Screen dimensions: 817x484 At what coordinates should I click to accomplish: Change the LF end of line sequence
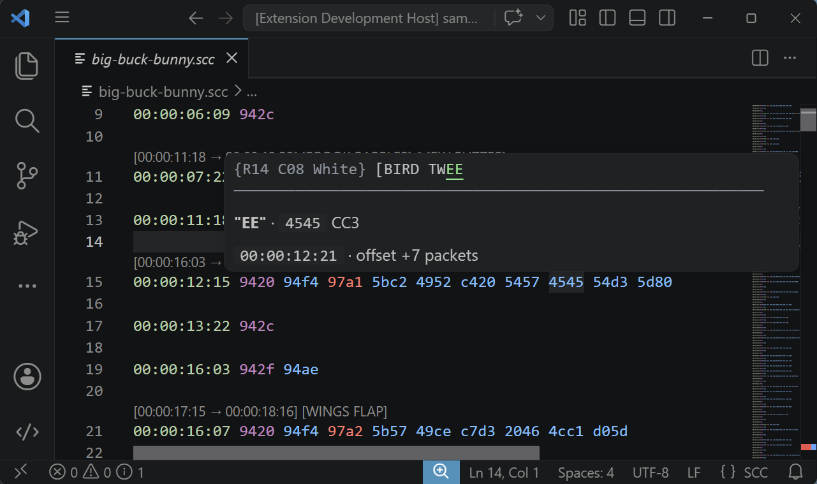point(694,473)
